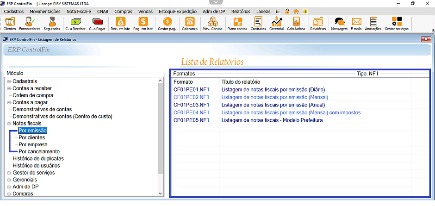Select Ordem de compra tree item

(x=33, y=95)
